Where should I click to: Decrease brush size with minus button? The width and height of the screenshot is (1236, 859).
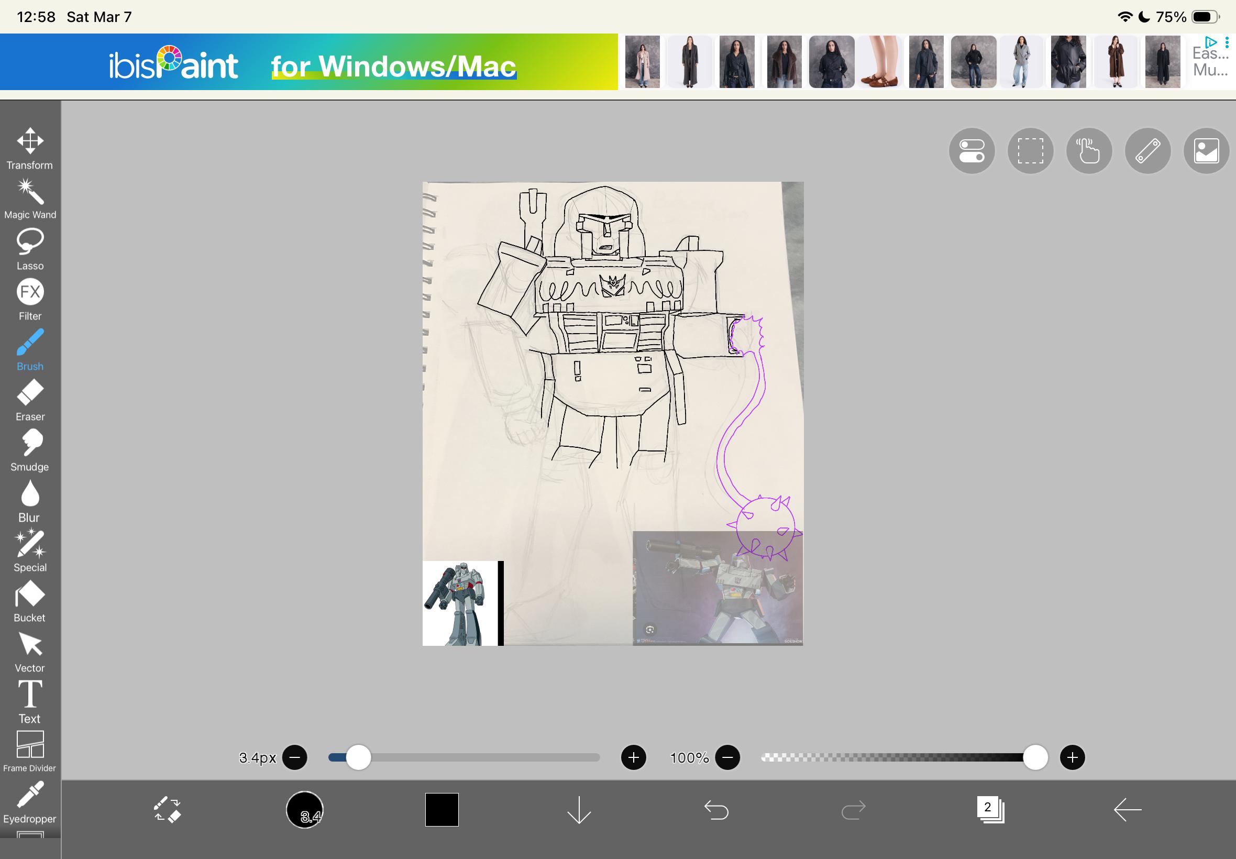(295, 758)
